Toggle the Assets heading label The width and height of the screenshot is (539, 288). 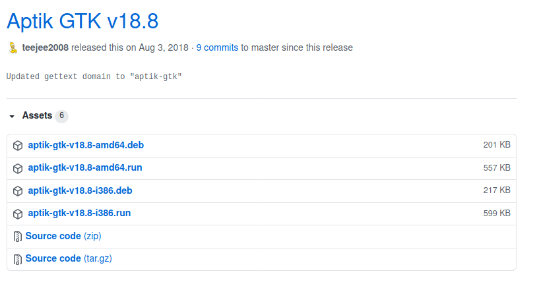coord(37,115)
